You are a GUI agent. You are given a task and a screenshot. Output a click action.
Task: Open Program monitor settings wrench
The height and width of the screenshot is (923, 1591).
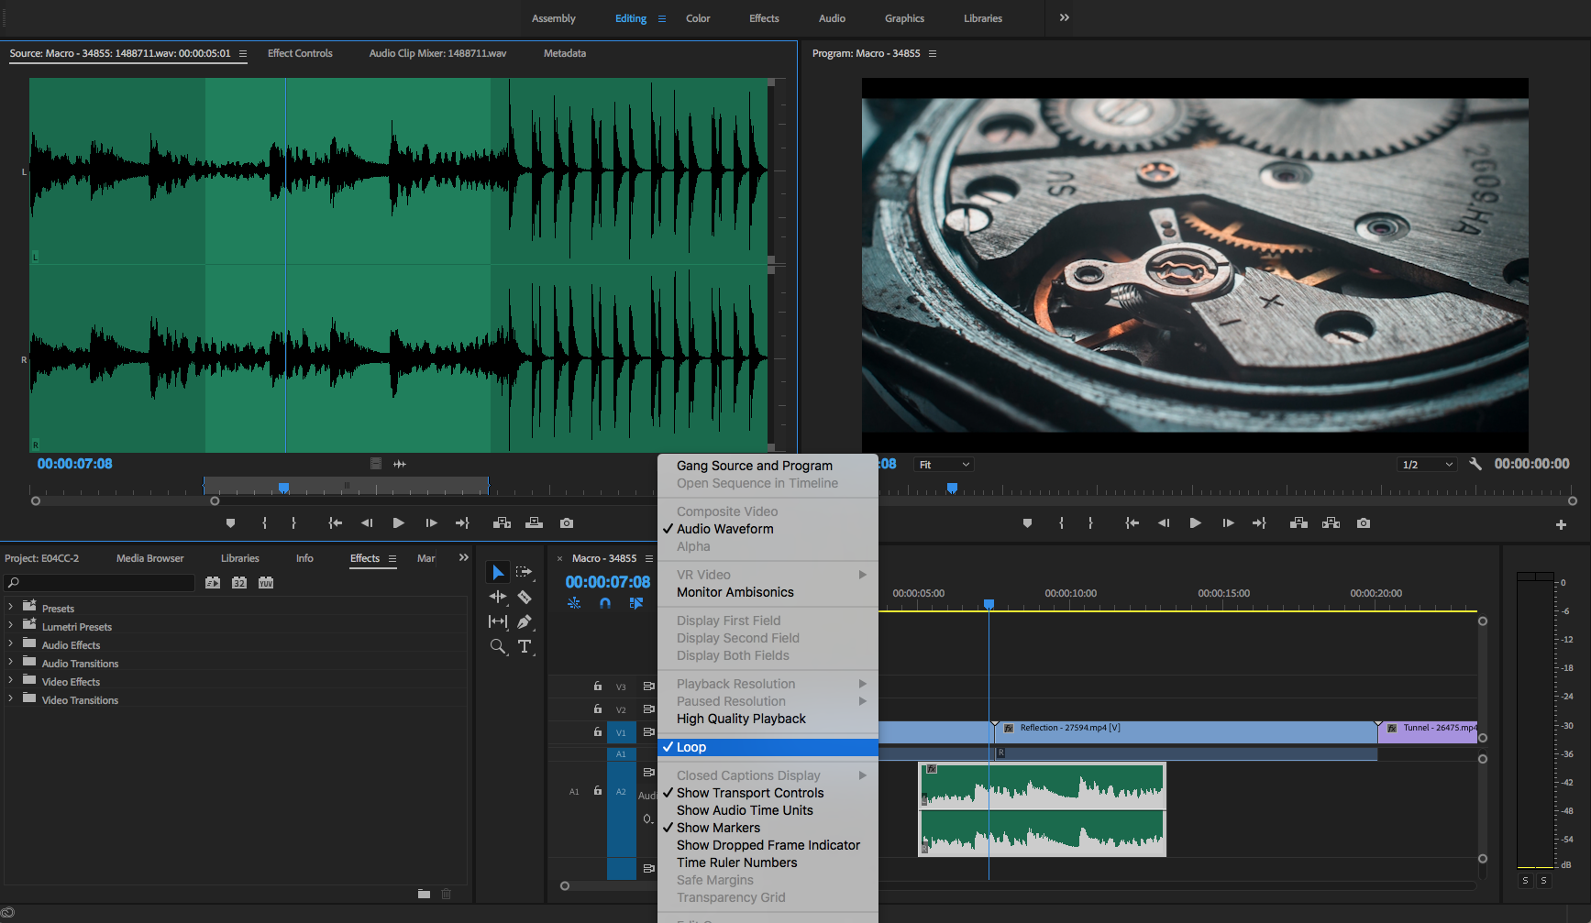tap(1475, 465)
